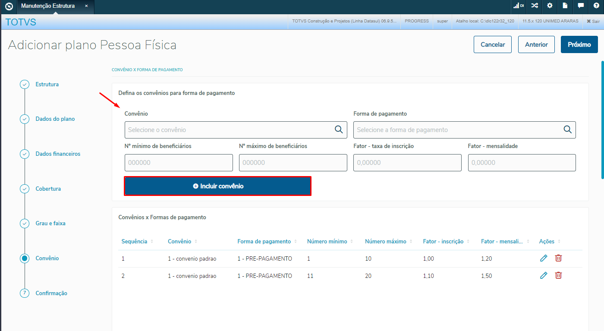The height and width of the screenshot is (331, 604).
Task: Go to the Cobertura step
Action: 48,189
